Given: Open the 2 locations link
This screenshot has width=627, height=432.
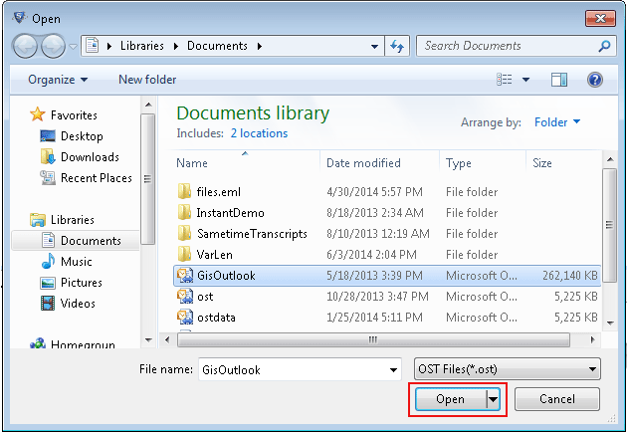Looking at the screenshot, I should 259,133.
